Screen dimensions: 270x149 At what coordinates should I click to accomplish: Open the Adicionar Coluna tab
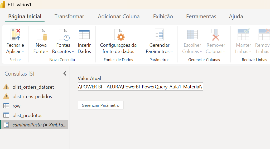click(119, 17)
